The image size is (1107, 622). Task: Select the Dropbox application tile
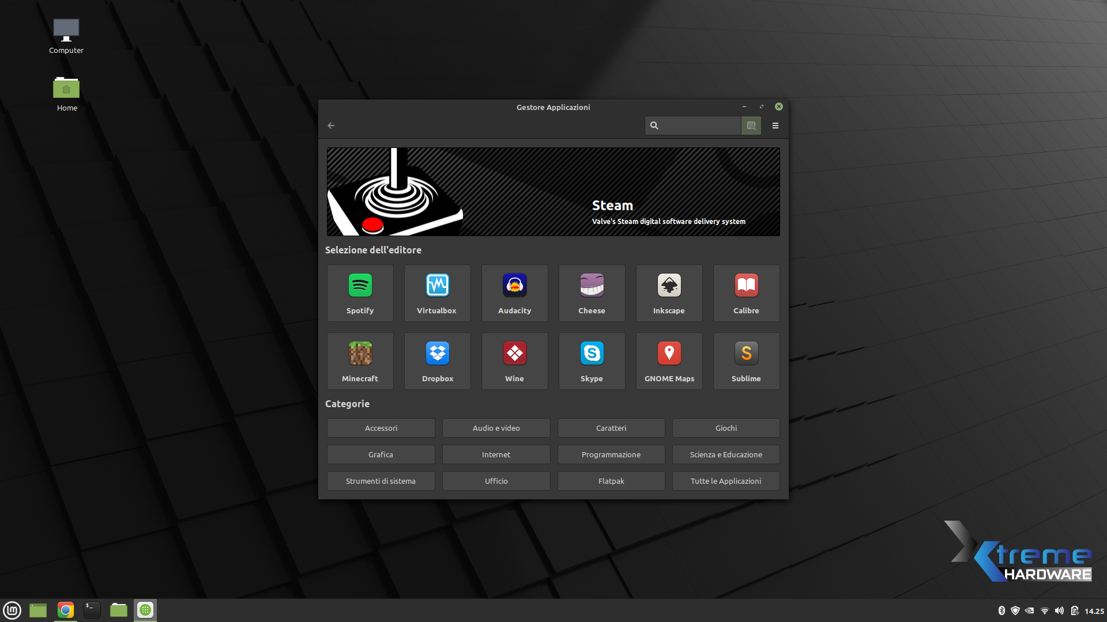tap(437, 361)
